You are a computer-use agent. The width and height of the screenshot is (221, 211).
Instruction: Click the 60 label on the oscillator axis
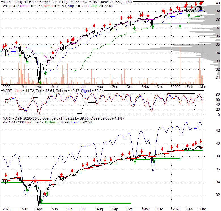[x=218, y=100]
